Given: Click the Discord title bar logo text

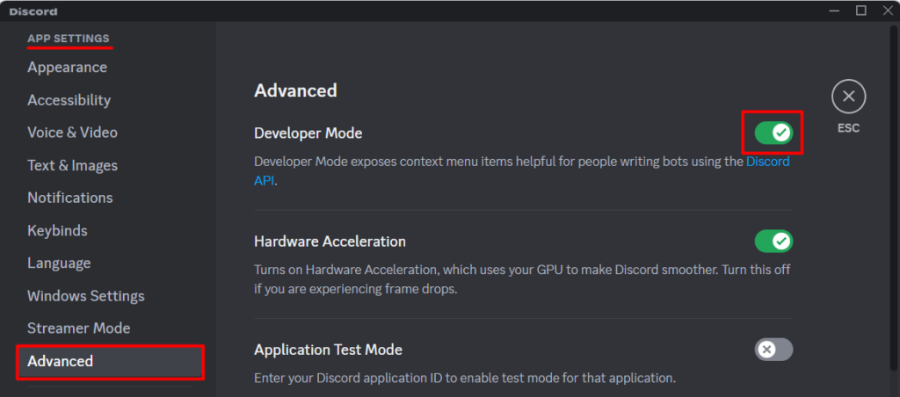Looking at the screenshot, I should pos(33,11).
